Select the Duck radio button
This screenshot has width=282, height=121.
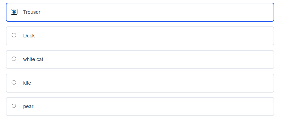pos(14,35)
